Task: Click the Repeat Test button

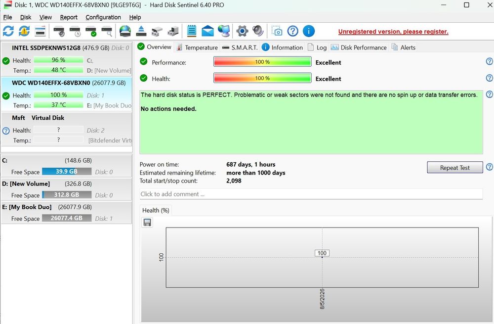Action: pos(454,168)
